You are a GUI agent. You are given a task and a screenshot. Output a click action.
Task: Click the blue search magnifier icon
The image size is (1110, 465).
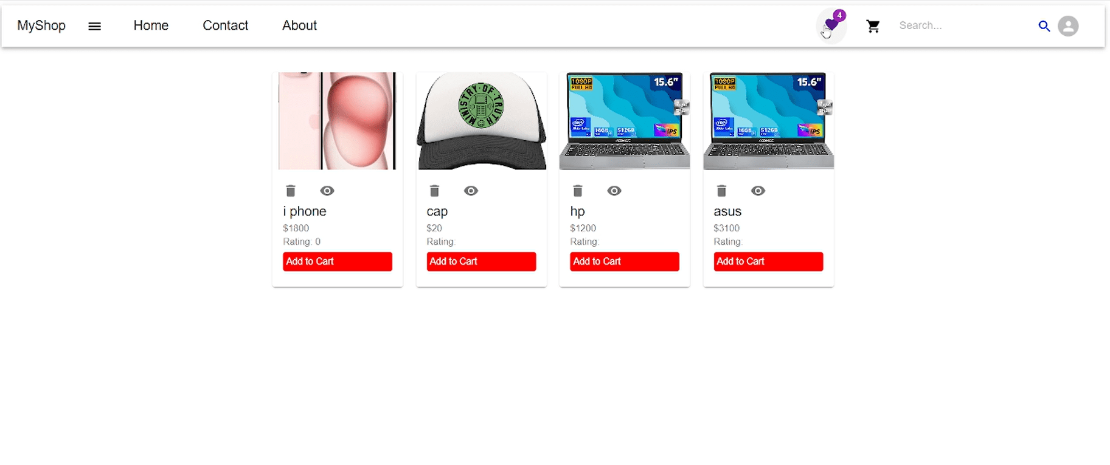point(1044,26)
